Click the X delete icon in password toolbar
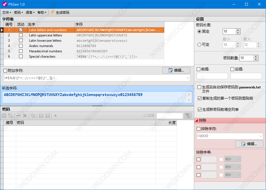The width and height of the screenshot is (266, 190). (25, 116)
